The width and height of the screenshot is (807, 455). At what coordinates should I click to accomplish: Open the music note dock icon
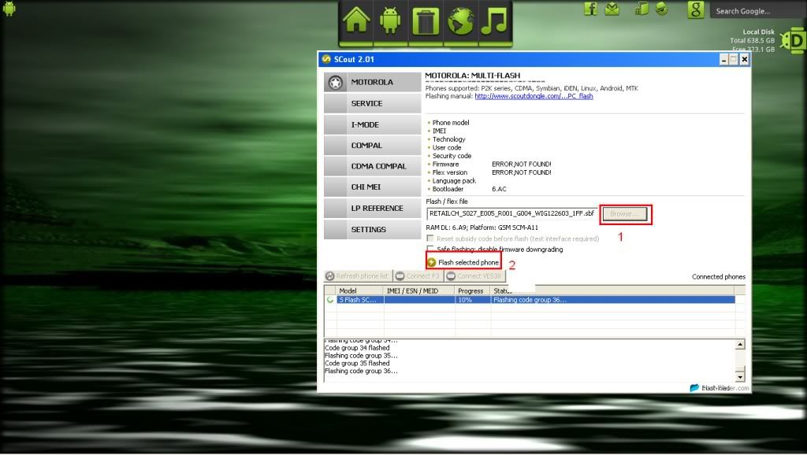coord(494,22)
